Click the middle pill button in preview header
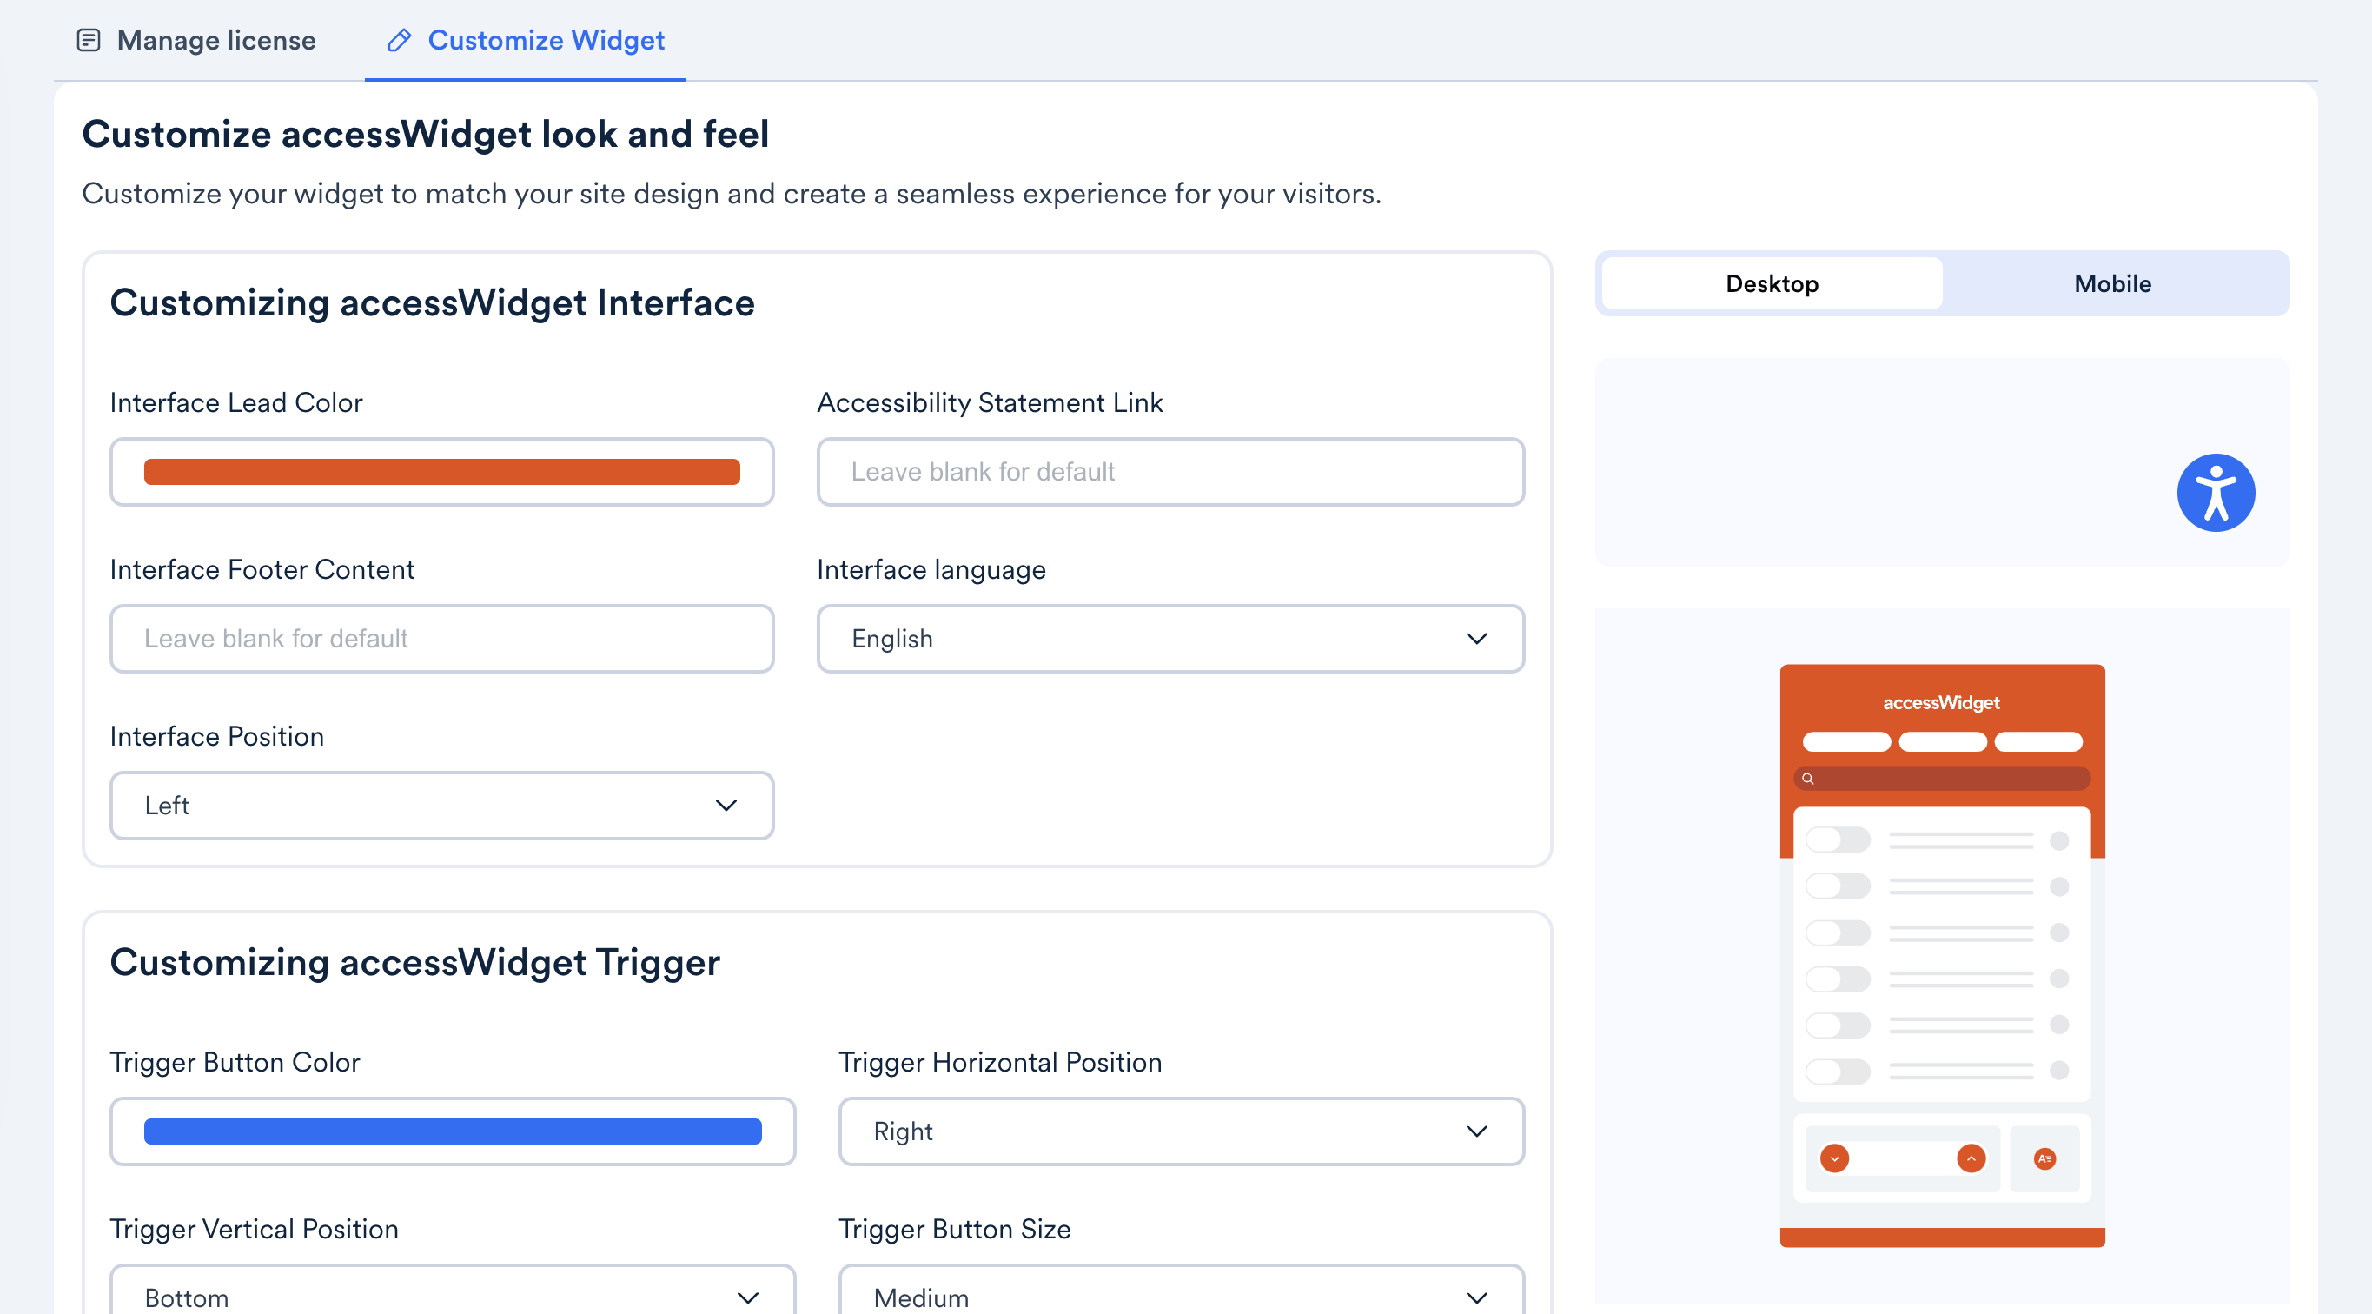The height and width of the screenshot is (1314, 2372). [x=1942, y=742]
